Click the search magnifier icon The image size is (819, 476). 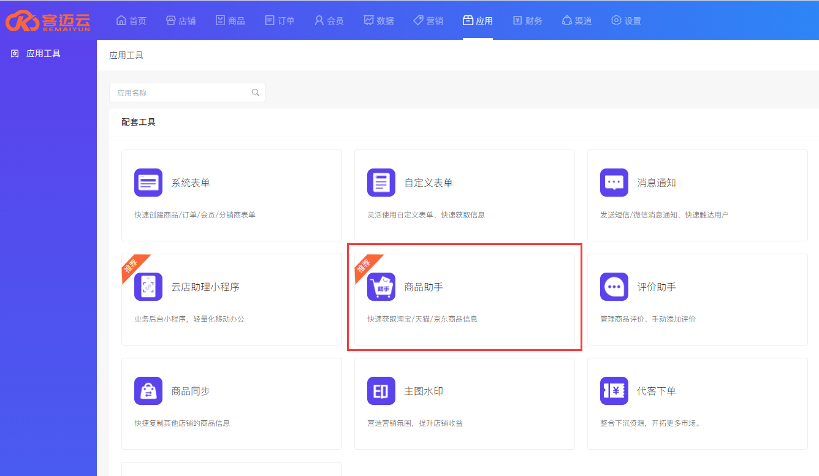pos(256,93)
